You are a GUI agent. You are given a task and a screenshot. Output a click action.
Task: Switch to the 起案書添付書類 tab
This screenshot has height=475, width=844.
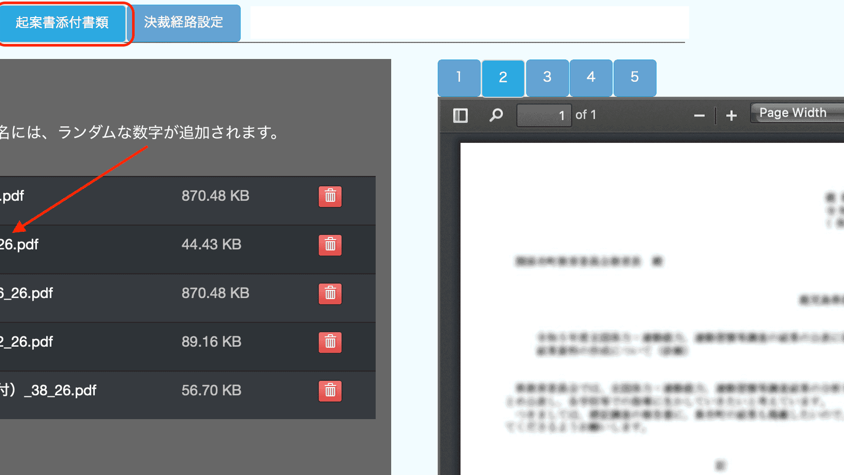[62, 23]
